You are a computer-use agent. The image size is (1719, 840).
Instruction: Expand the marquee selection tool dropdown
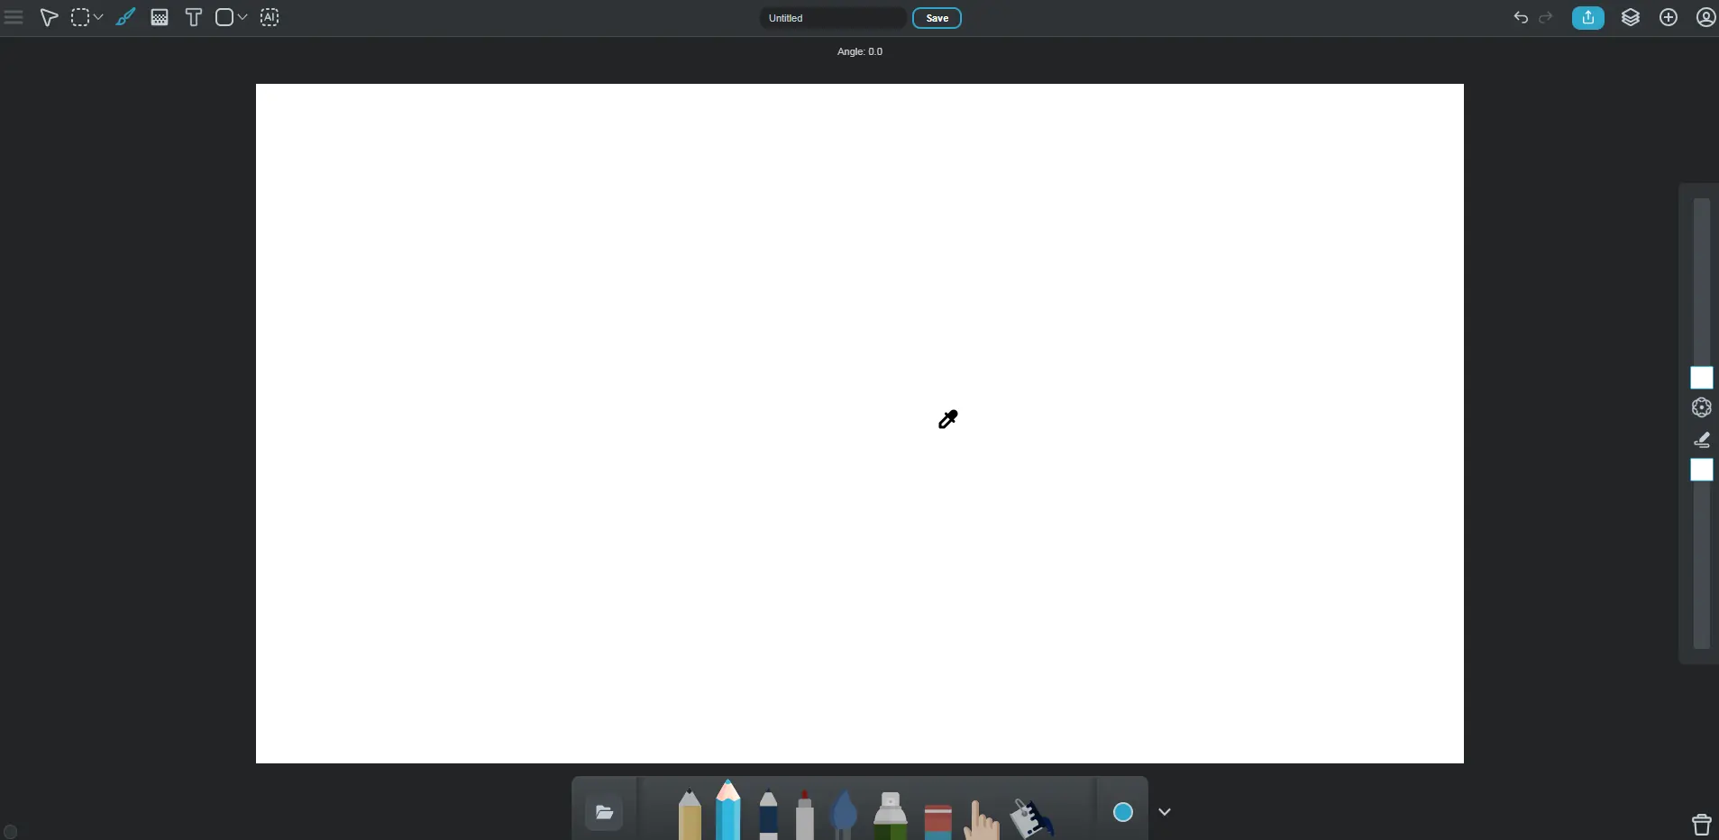coord(98,18)
